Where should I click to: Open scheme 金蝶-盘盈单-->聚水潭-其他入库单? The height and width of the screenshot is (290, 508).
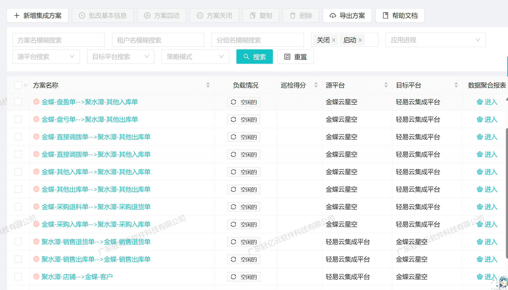[90, 102]
